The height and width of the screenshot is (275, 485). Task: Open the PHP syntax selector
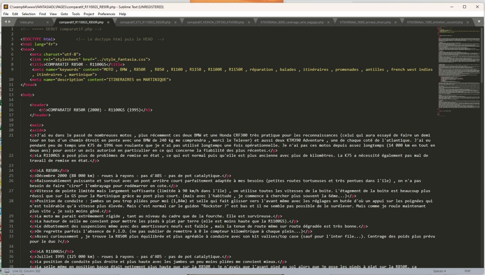(x=467, y=271)
